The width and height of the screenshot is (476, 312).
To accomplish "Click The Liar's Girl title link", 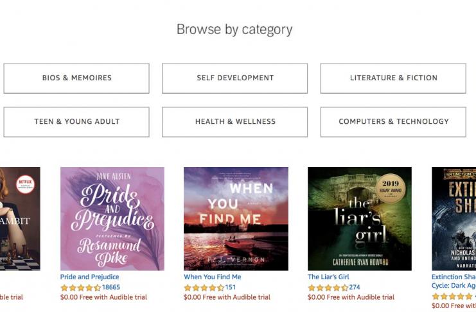I will (328, 277).
